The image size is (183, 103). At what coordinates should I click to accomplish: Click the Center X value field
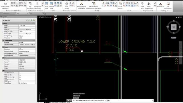tap(27, 60)
